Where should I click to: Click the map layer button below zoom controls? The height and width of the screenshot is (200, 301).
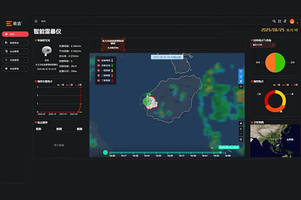coord(241,139)
